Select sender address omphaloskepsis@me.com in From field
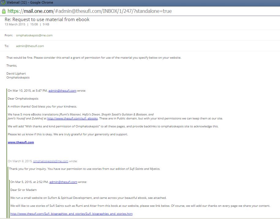Viewport: 280px width, 219px height. tap(34, 35)
